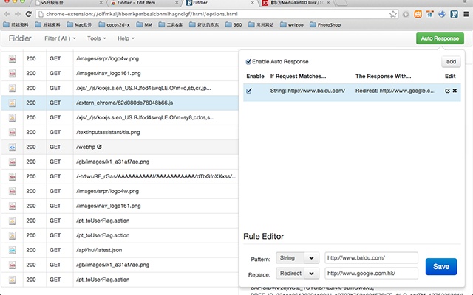Click the green Auto Response button

[440, 38]
